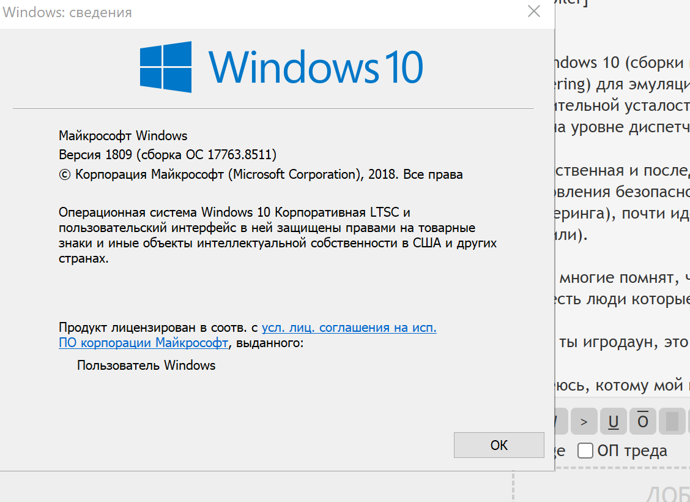690x502 pixels.
Task: Apply underline 'U' formatting in the post form
Action: (614, 421)
